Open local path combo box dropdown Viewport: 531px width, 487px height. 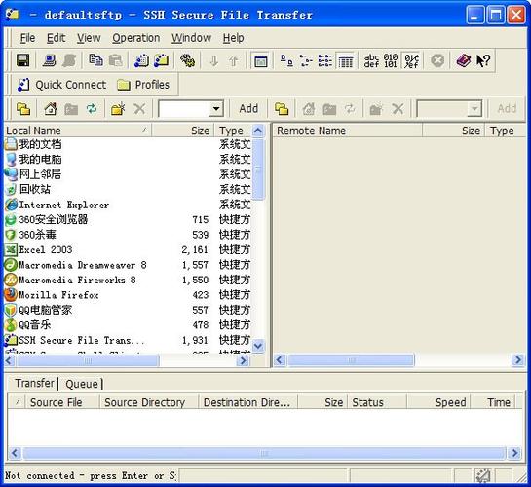click(216, 109)
